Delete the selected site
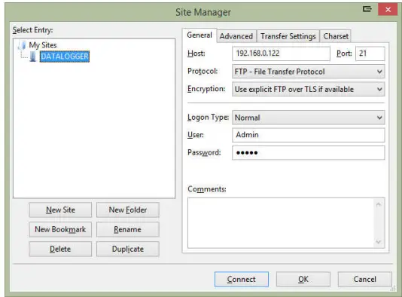The image size is (402, 297). tap(60, 249)
